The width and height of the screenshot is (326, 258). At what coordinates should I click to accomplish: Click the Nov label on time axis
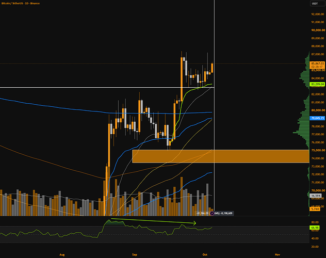point(278,255)
